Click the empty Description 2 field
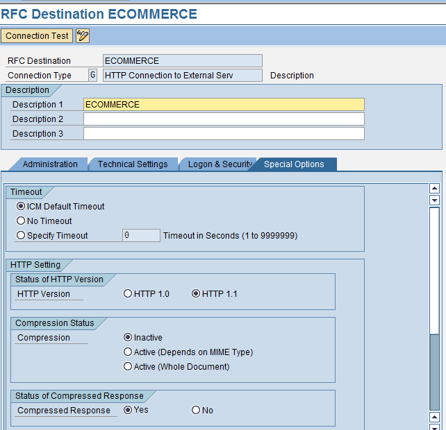The image size is (446, 430). (x=224, y=119)
